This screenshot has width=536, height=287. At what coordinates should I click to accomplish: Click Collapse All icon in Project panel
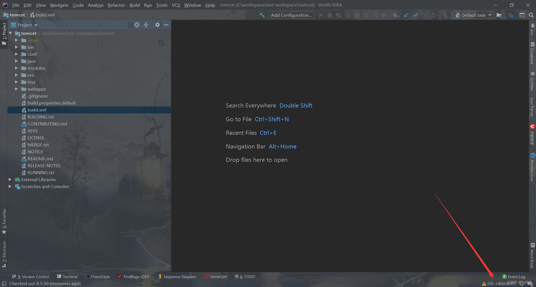click(x=146, y=25)
